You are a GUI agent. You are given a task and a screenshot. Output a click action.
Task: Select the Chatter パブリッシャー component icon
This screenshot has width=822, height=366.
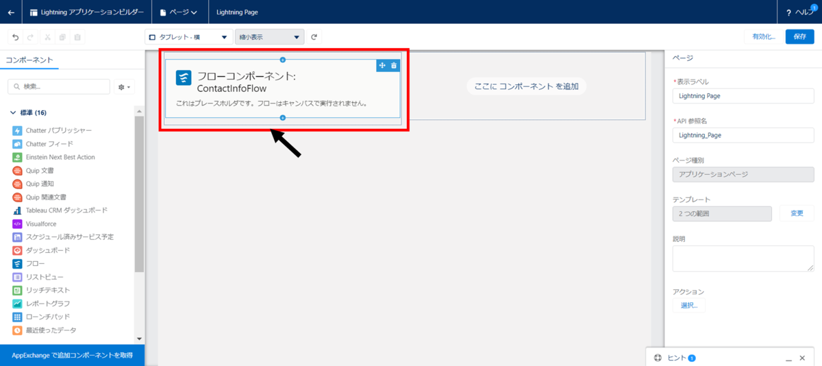[x=18, y=130]
